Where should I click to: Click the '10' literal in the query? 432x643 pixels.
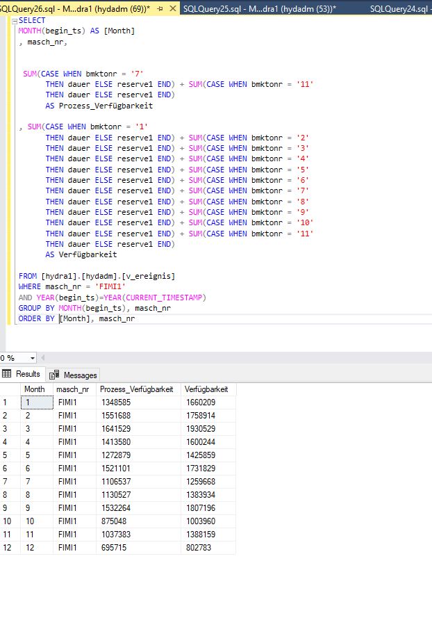pos(305,222)
